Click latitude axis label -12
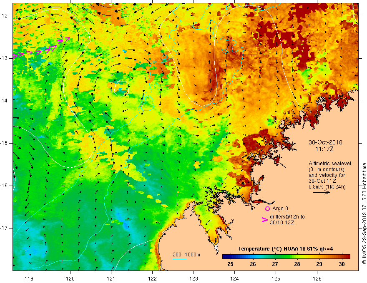The image size is (367, 283). 5,16
